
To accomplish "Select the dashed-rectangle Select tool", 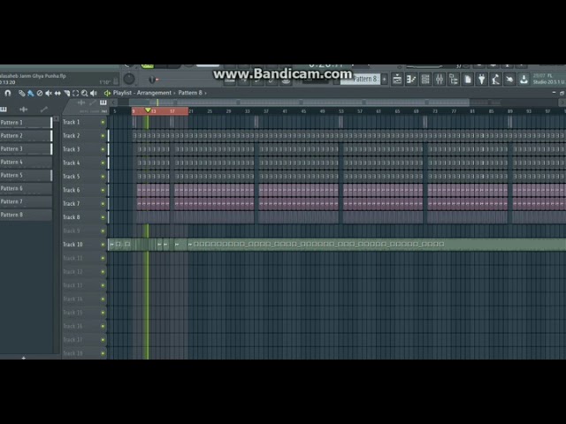I will tap(75, 93).
